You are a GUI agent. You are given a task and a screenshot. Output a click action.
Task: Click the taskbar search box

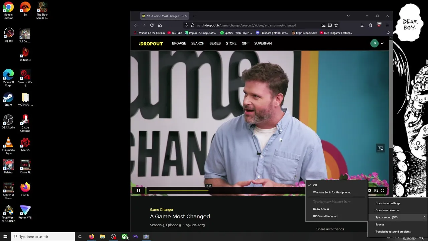coord(43,237)
